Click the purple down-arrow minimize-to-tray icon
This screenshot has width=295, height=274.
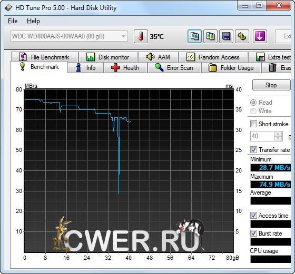coord(260,36)
